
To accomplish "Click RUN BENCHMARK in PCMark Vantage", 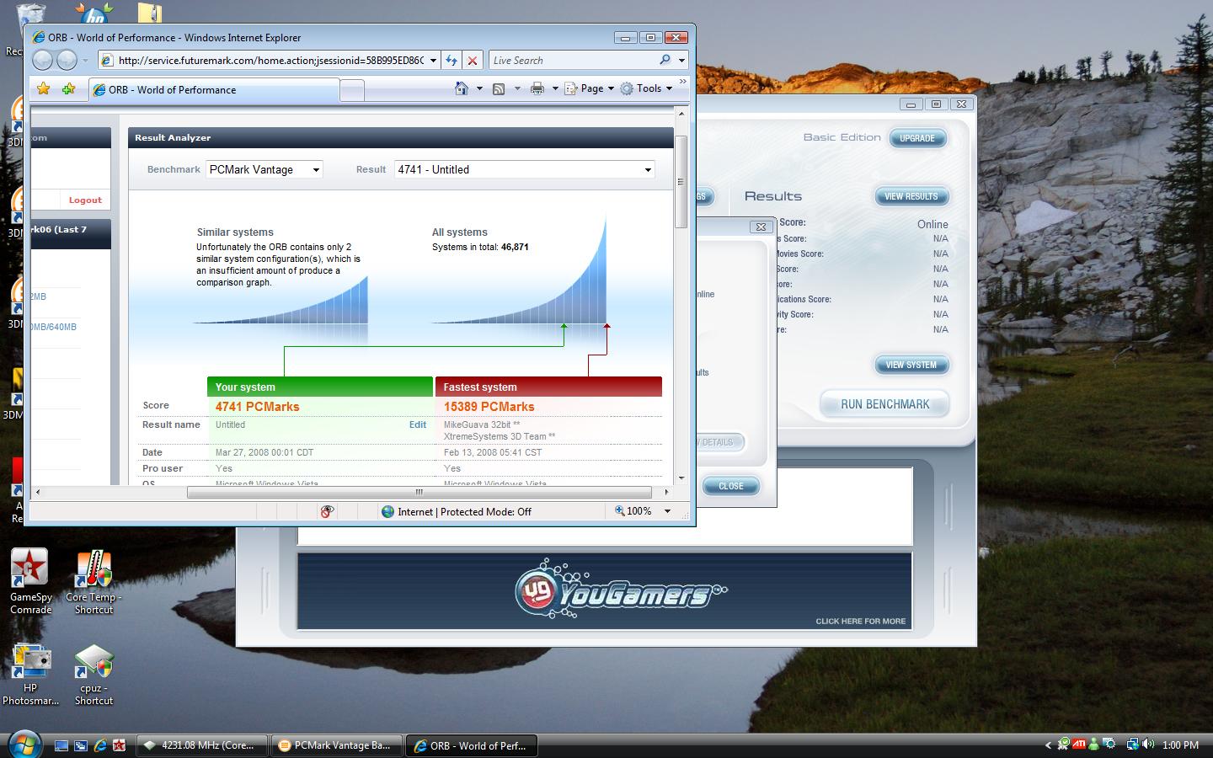I will (884, 404).
